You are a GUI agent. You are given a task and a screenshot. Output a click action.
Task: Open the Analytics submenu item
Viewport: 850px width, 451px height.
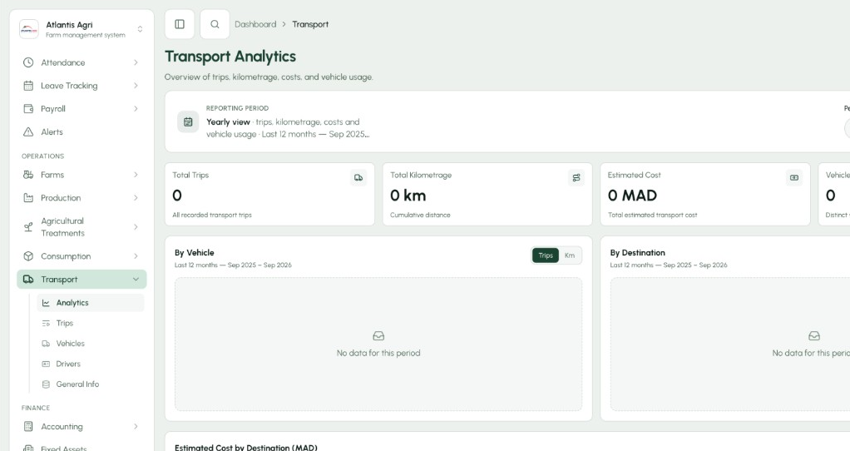(x=91, y=303)
